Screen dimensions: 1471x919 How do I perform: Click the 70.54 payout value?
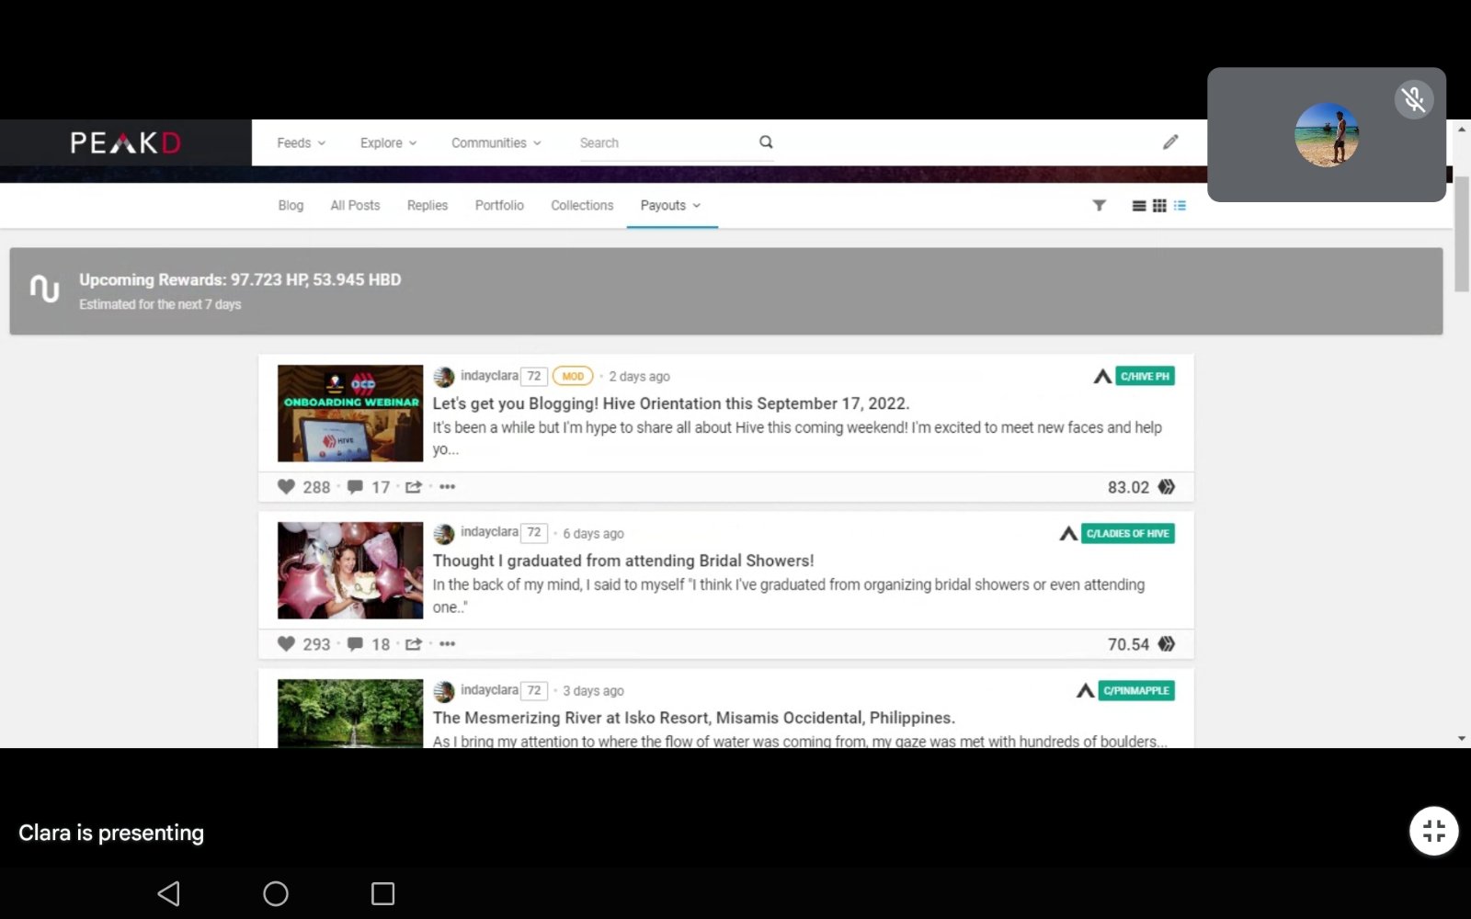(x=1128, y=644)
